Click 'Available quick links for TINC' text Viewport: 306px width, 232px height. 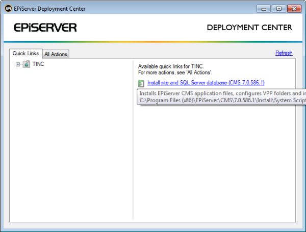click(x=171, y=66)
